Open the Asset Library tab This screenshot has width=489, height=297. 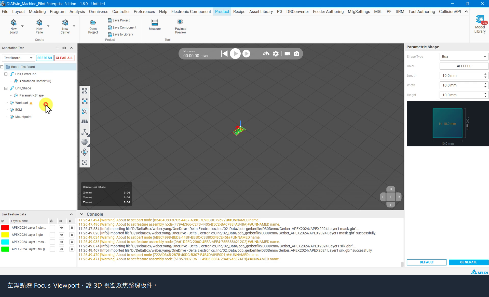tap(261, 12)
